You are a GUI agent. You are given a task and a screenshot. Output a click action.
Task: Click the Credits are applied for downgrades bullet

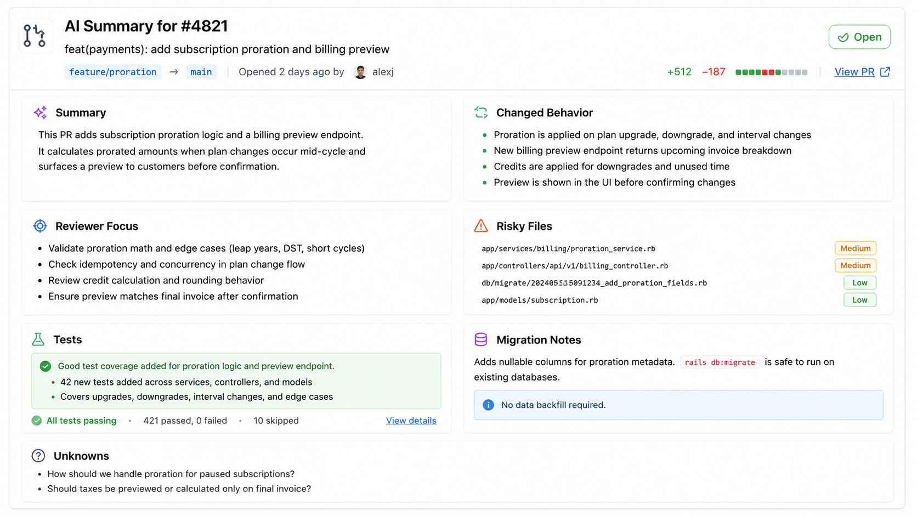(612, 167)
